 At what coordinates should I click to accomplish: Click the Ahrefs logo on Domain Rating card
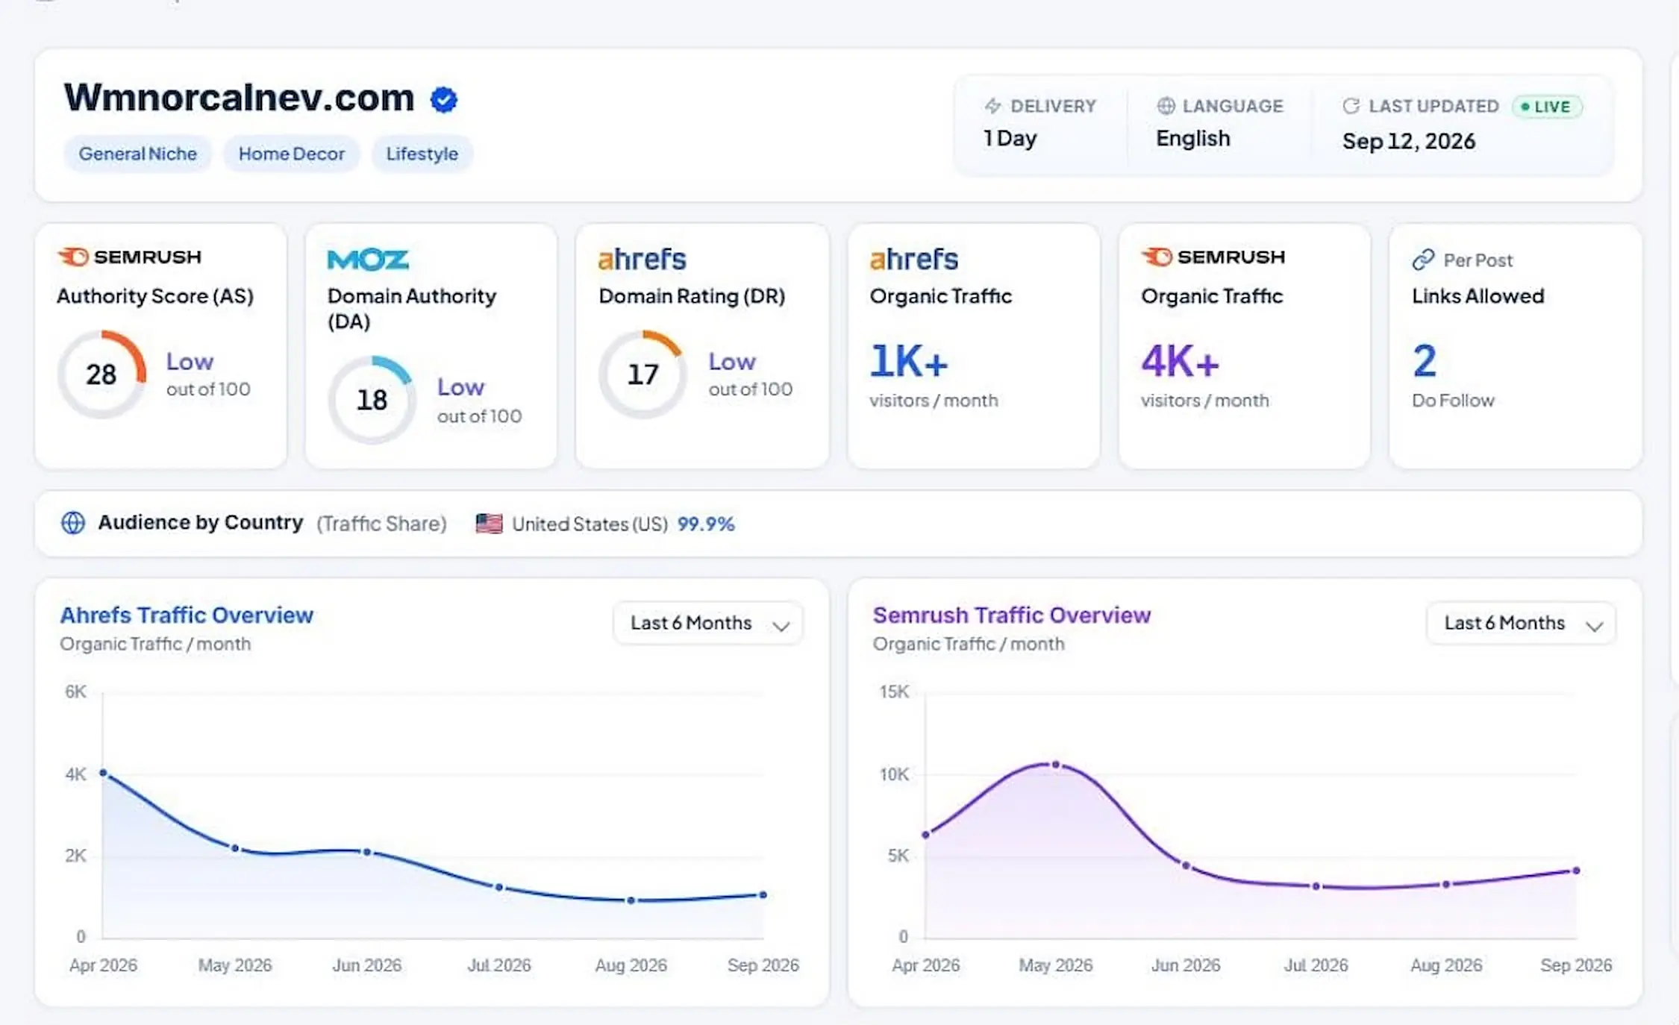click(x=642, y=259)
